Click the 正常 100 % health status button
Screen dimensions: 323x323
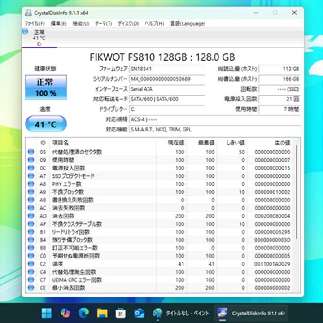point(46,87)
